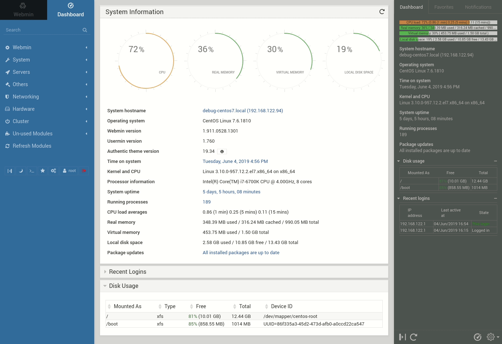Expand the Hardware menu category
The width and height of the screenshot is (502, 344).
click(47, 109)
